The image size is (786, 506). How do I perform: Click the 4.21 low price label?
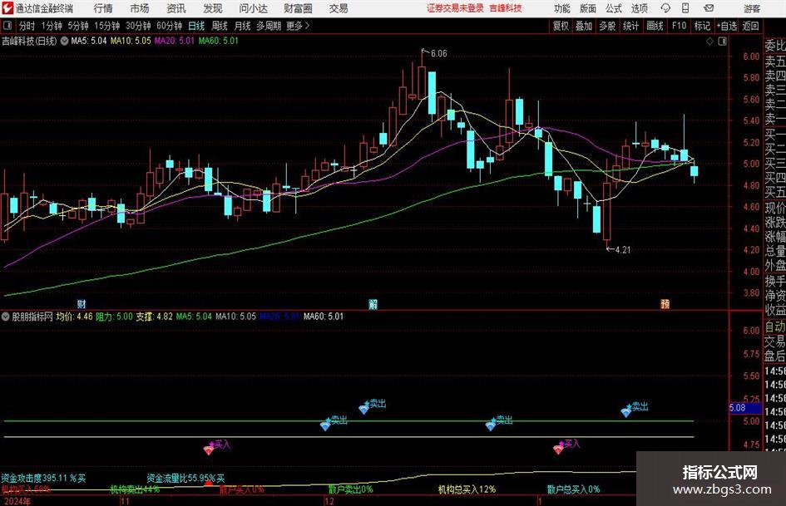tap(623, 249)
